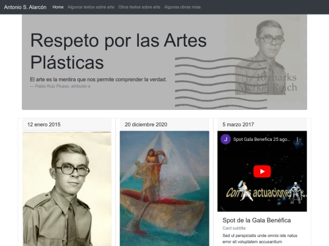Open the boat painting image in the second card

pos(164,188)
